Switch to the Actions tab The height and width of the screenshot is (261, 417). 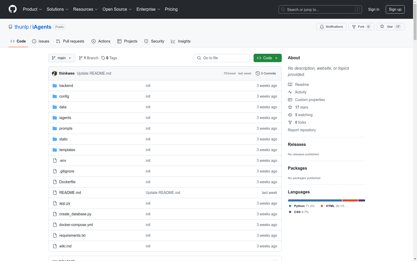point(101,41)
